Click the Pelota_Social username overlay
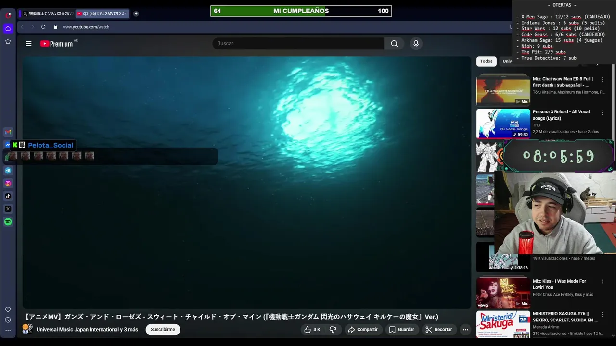 tap(51, 145)
